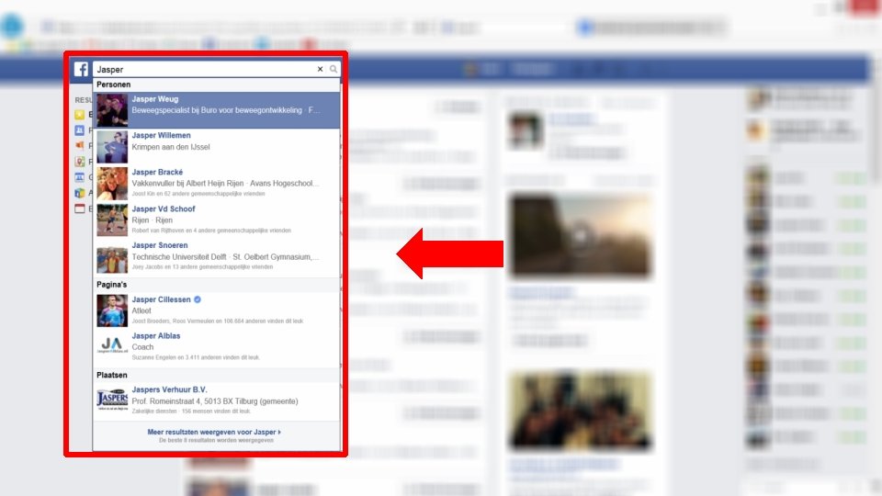Select the calendar events icon in sidebar

[80, 209]
